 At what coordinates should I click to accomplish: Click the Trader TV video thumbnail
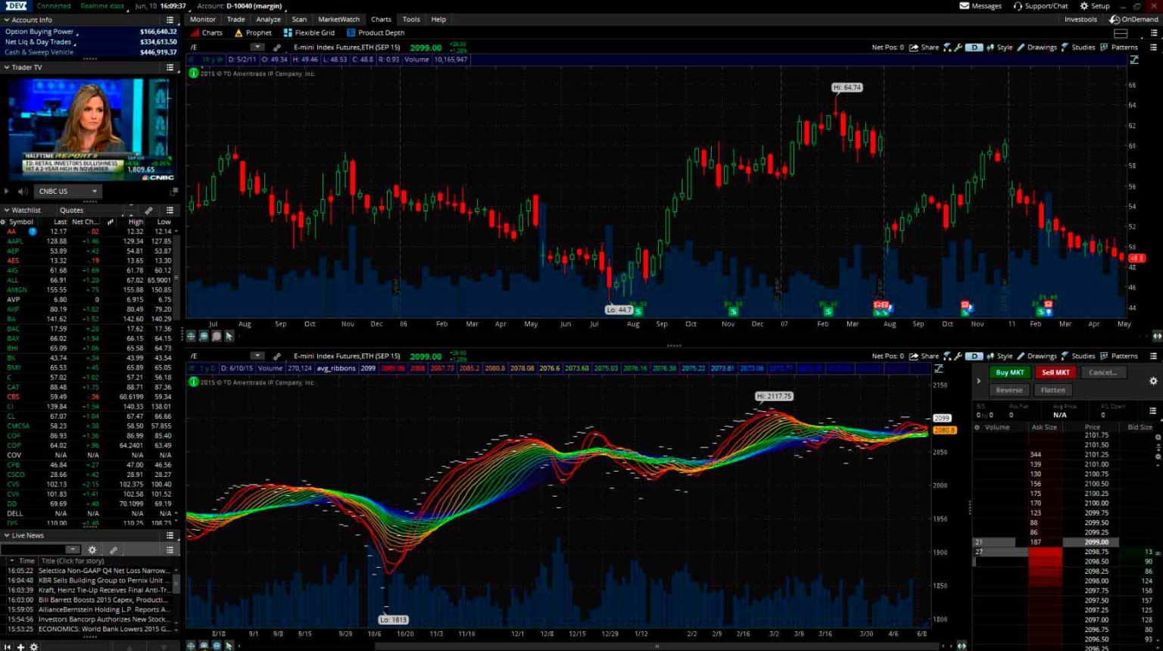[90, 129]
